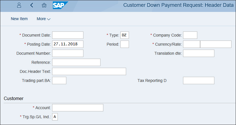This screenshot has width=236, height=125.
Task: Click the exchange Rate input box
Action: click(216, 44)
